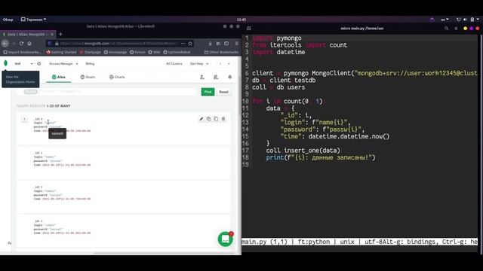Open the terminal hamburger menu

(x=456, y=29)
